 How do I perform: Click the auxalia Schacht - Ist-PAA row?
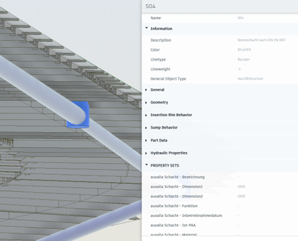(x=220, y=226)
